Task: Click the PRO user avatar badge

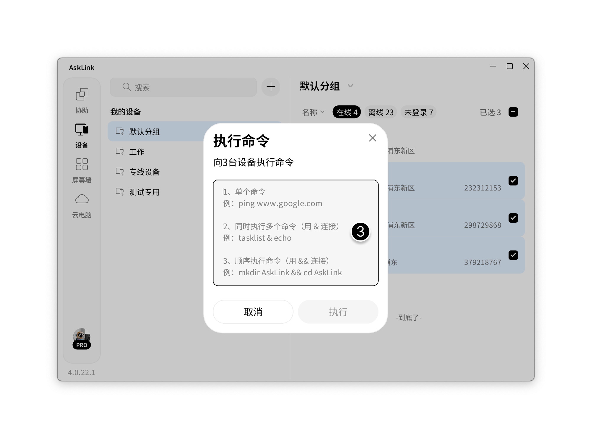Action: (82, 338)
